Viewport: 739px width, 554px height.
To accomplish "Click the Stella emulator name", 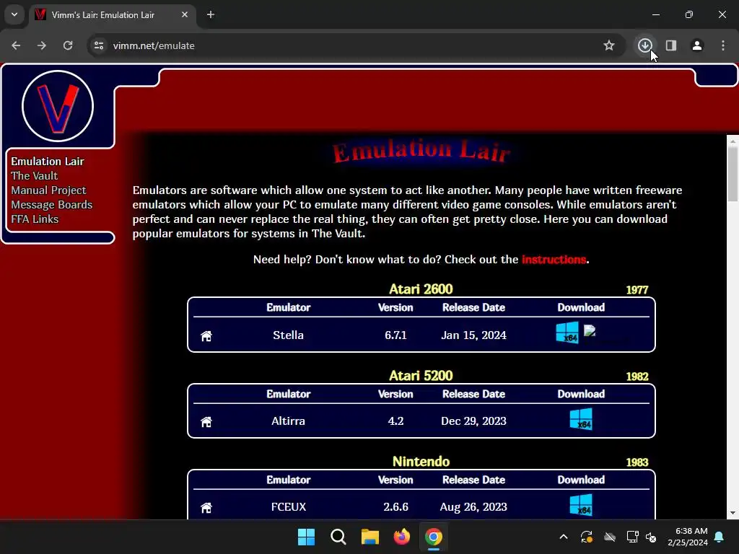I will [x=289, y=335].
